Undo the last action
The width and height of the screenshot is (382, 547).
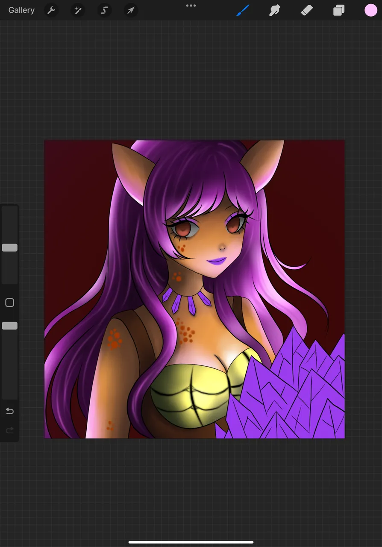click(9, 411)
